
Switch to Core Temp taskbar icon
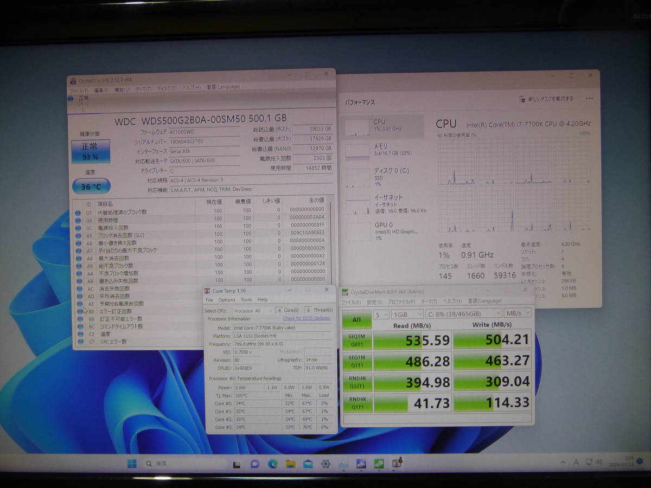397,464
